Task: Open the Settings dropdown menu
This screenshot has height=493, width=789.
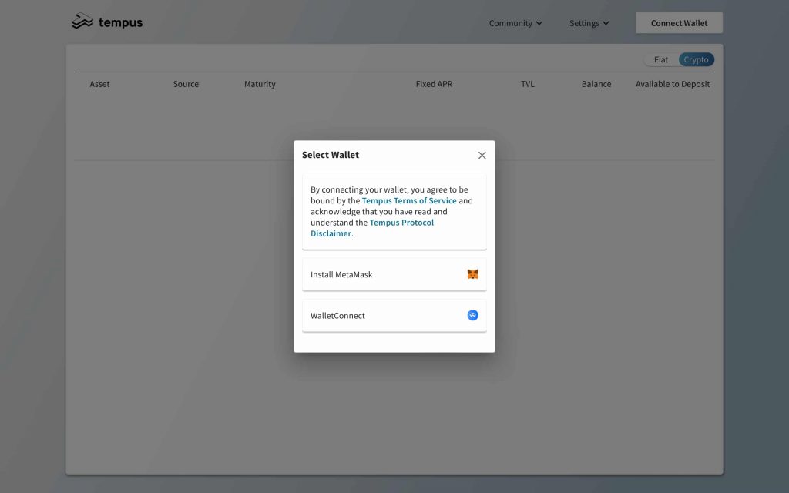Action: (x=589, y=23)
